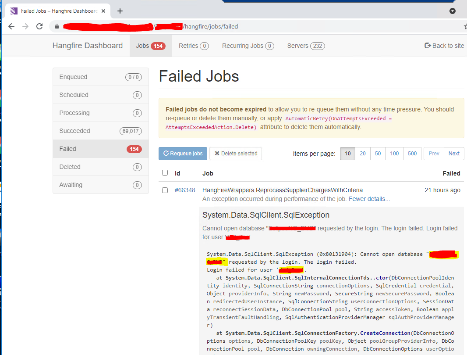Click the Next page button
The image size is (467, 355).
point(454,154)
